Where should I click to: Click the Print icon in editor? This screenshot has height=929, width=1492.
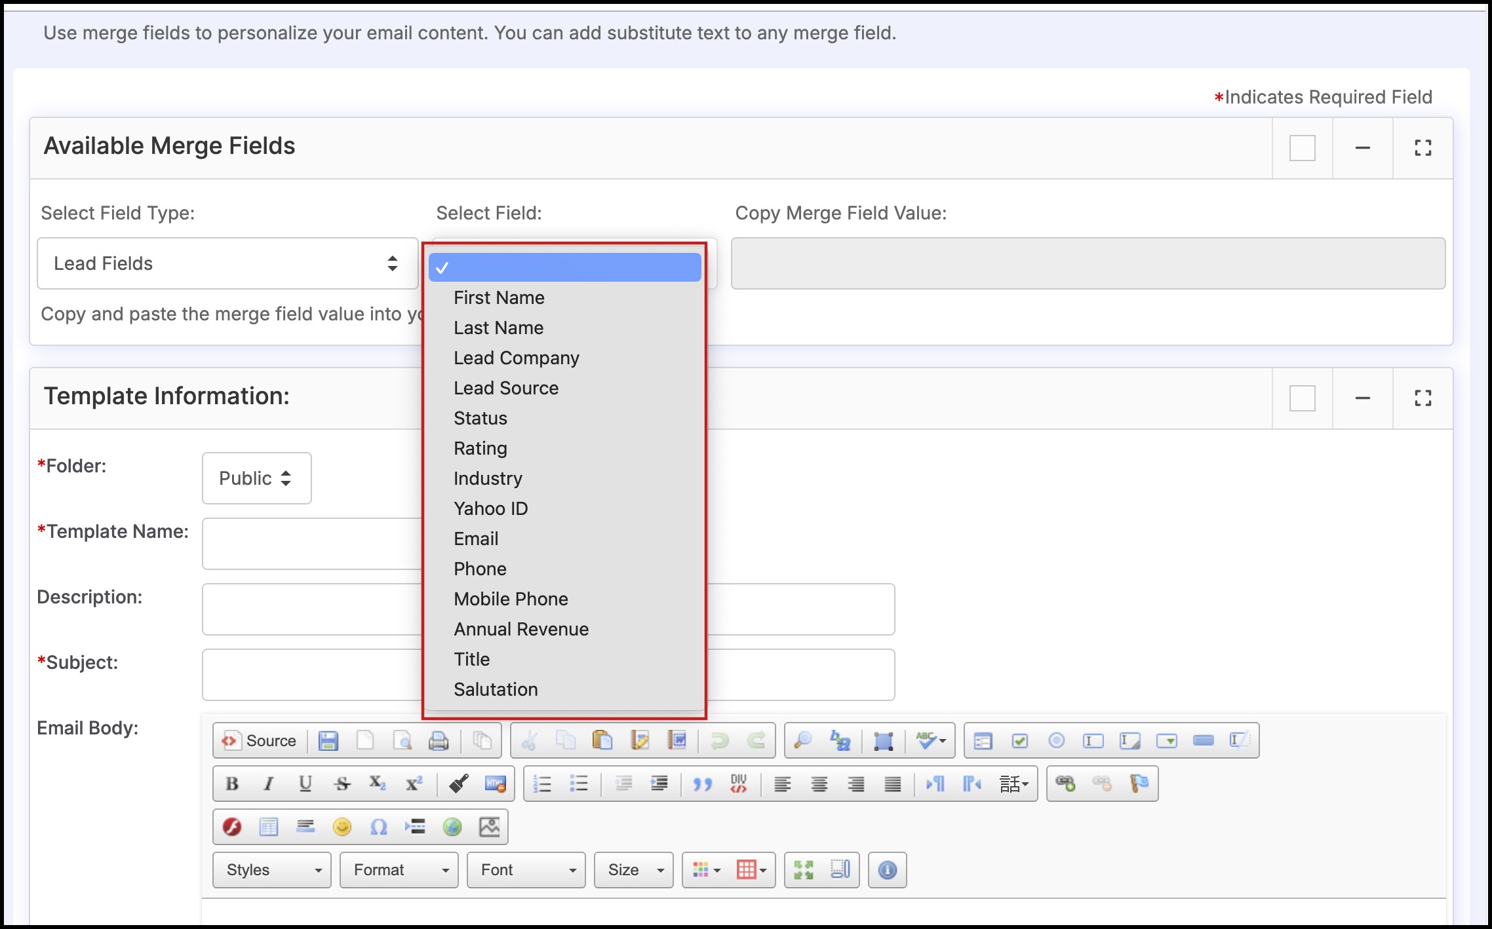pyautogui.click(x=438, y=741)
